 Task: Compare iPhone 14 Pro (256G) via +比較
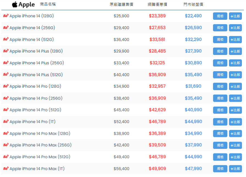[x=235, y=98]
